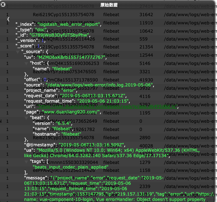
Task: Collapse the "host" object triangle
Action: point(26,63)
